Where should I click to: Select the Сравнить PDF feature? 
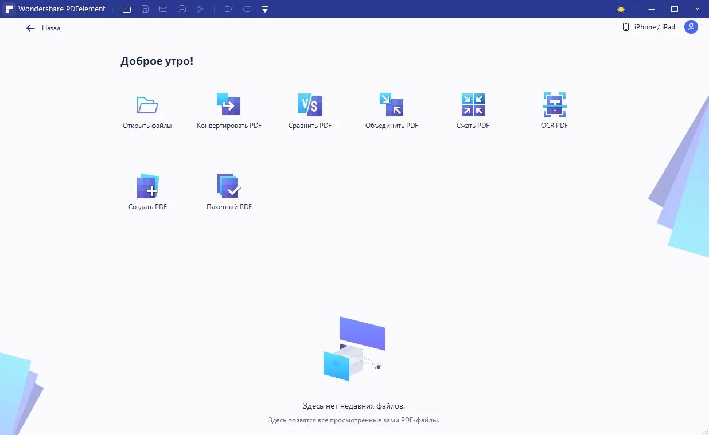310,104
